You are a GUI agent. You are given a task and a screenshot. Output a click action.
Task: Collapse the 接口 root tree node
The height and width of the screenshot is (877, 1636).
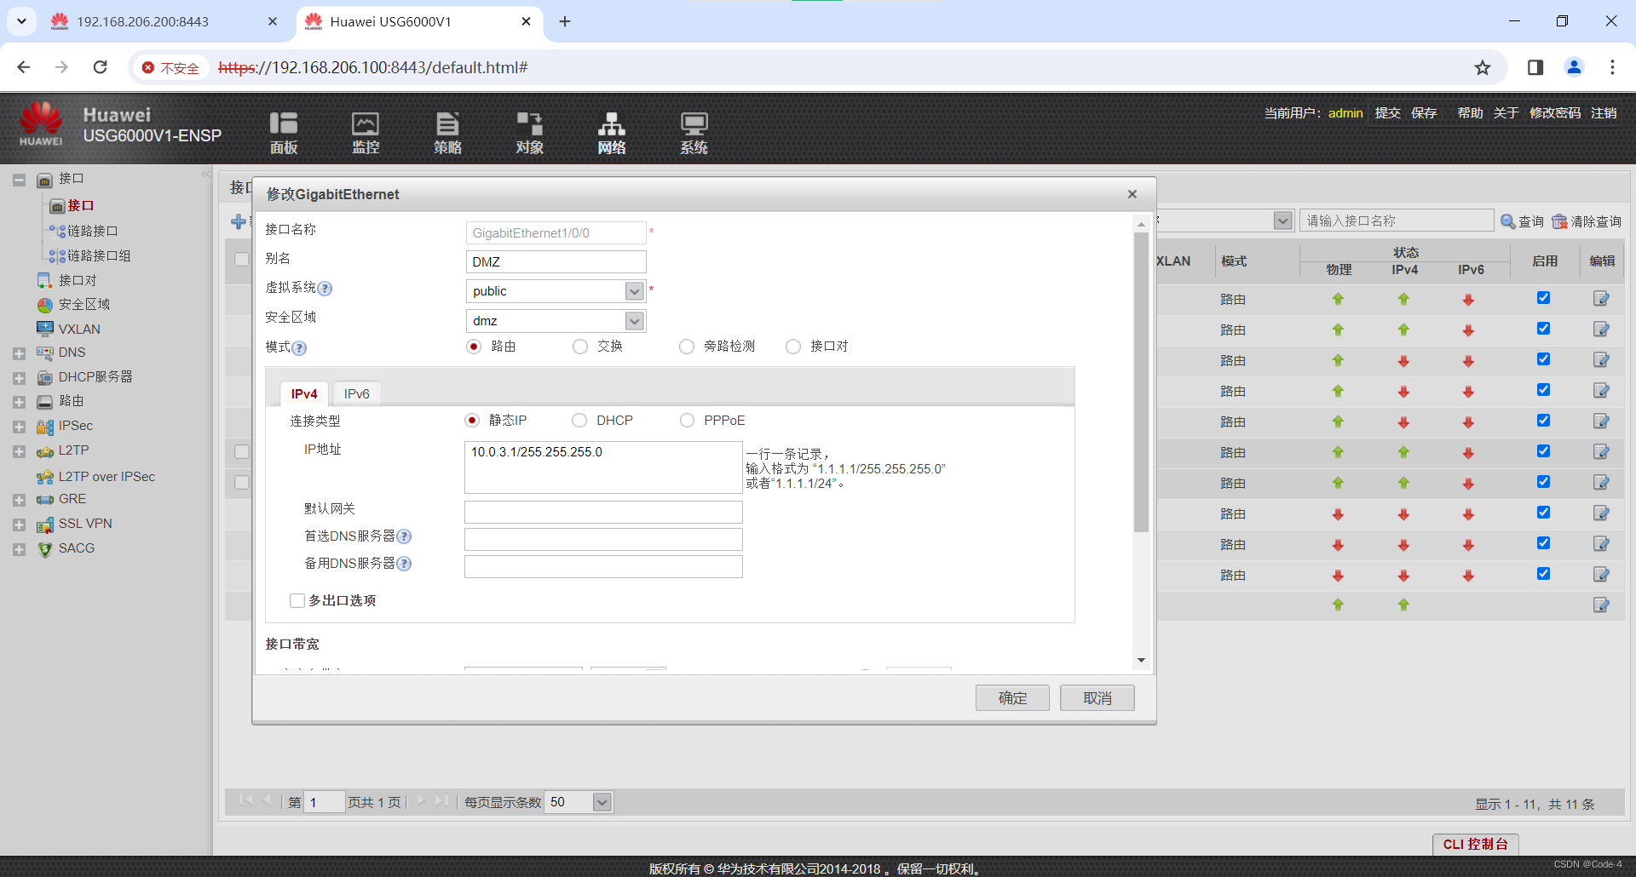[x=19, y=180]
